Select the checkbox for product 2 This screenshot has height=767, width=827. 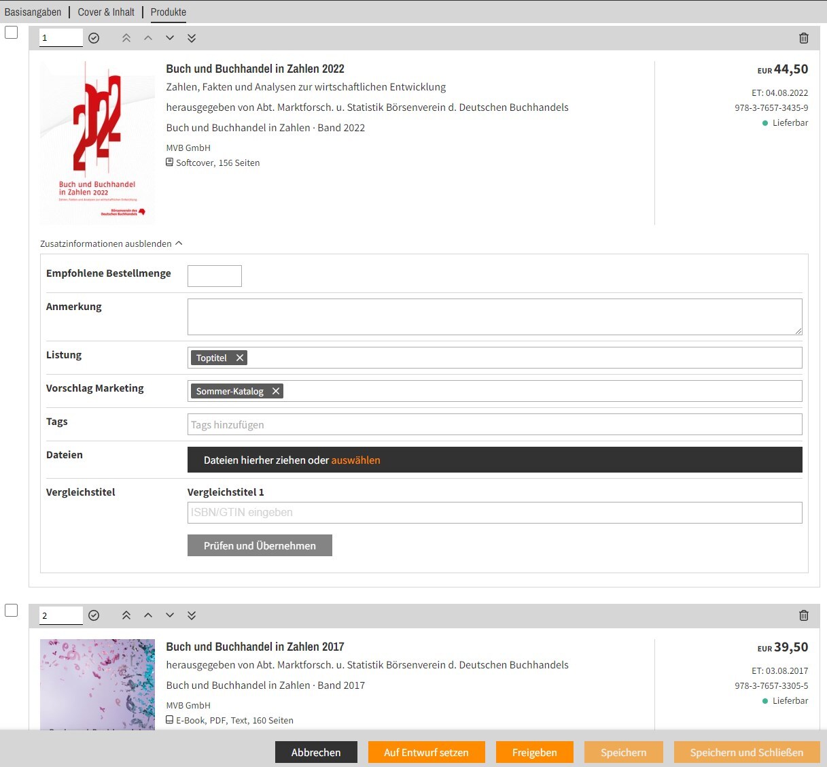click(x=12, y=610)
